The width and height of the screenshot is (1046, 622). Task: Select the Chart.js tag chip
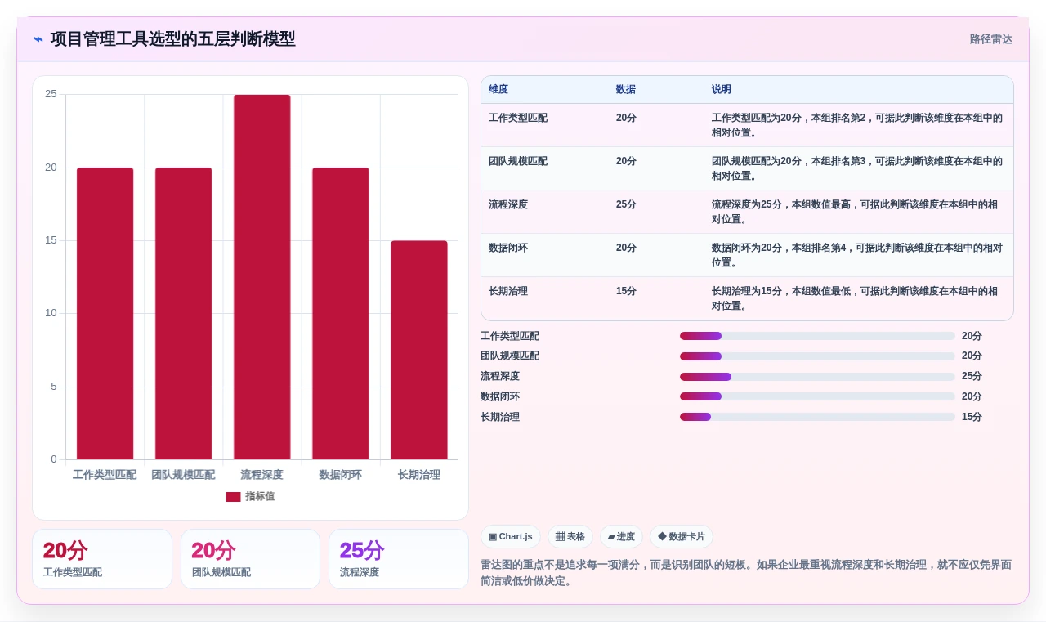tap(511, 537)
